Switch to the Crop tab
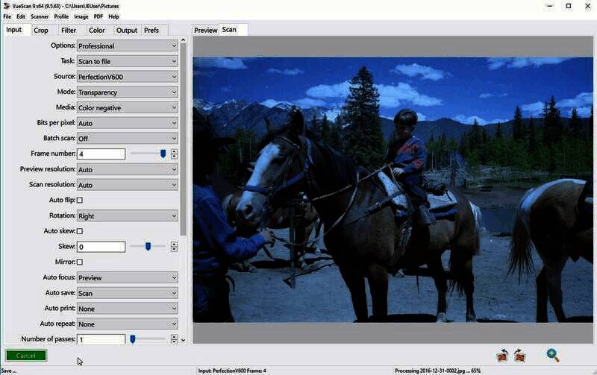Viewport: 597px width, 375px height. point(40,31)
